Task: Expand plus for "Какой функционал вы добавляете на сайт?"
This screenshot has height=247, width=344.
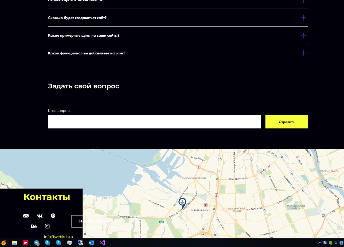Action: coord(303,53)
